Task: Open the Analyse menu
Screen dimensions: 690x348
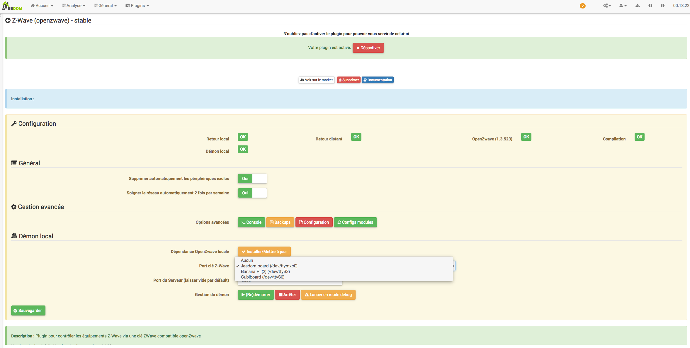Action: point(74,6)
